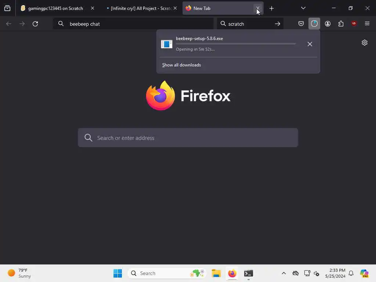Screen dimensions: 376x282
Task: Click the taskbar Search box
Action: pos(167,273)
